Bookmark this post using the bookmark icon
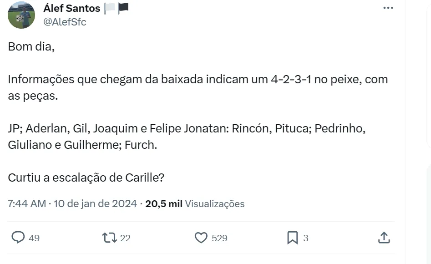This screenshot has height=264, width=431. point(293,238)
